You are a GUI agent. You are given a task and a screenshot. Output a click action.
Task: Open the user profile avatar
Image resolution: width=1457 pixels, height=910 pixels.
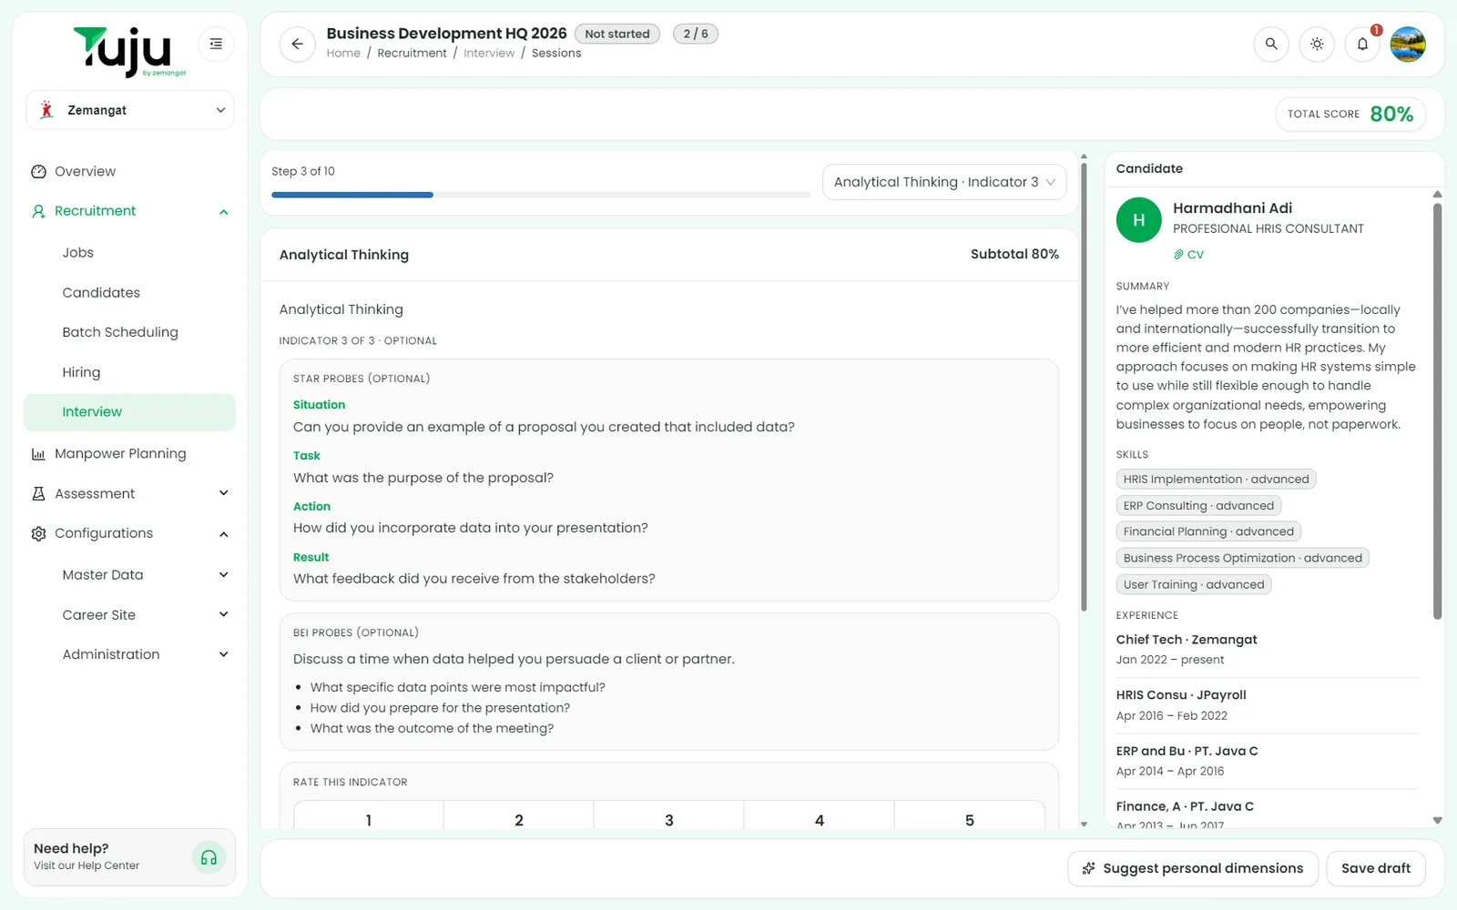pos(1408,44)
